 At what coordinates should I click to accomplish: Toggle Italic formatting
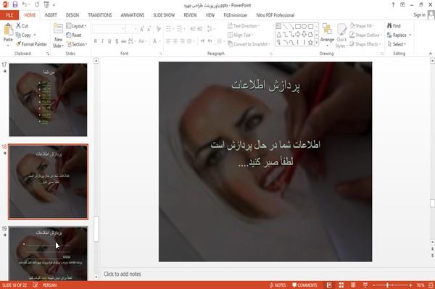tap(102, 41)
